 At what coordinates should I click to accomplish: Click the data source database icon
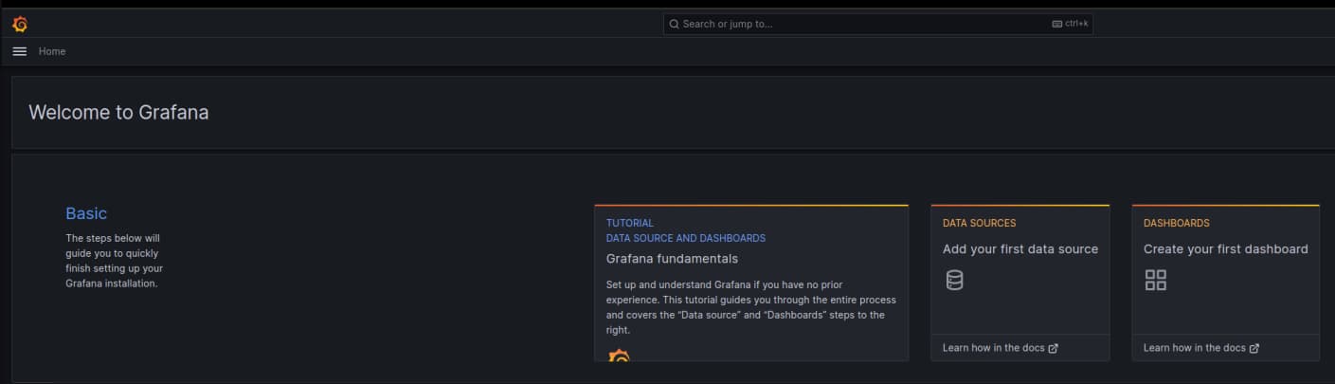954,280
